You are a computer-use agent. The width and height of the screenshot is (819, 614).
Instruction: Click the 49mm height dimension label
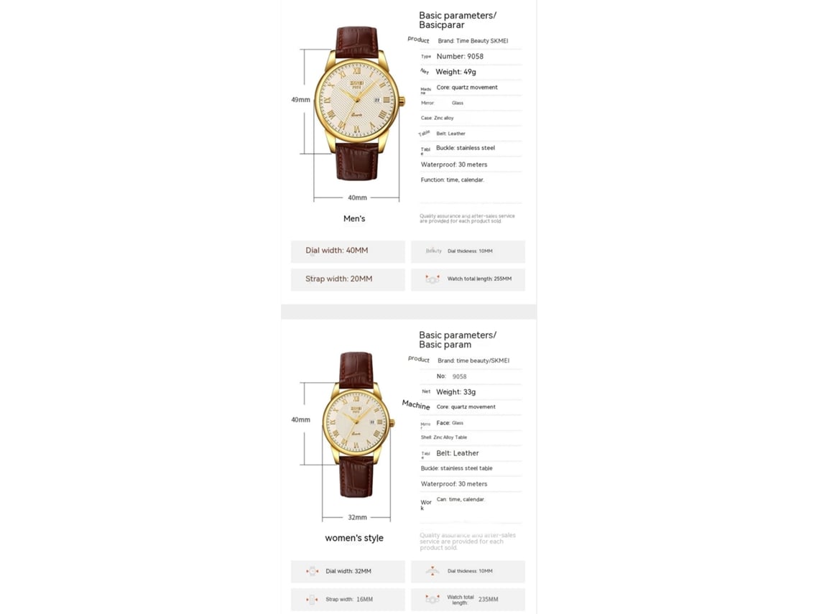[x=300, y=100]
